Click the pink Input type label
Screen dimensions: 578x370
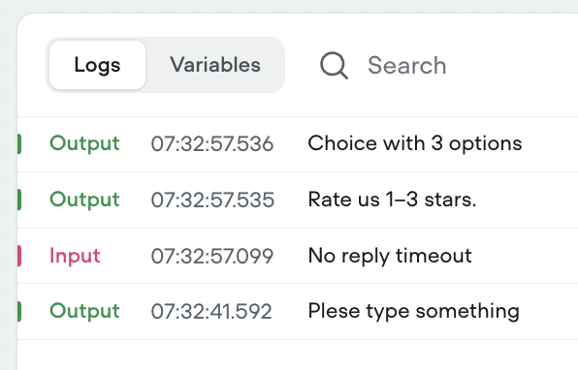75,256
